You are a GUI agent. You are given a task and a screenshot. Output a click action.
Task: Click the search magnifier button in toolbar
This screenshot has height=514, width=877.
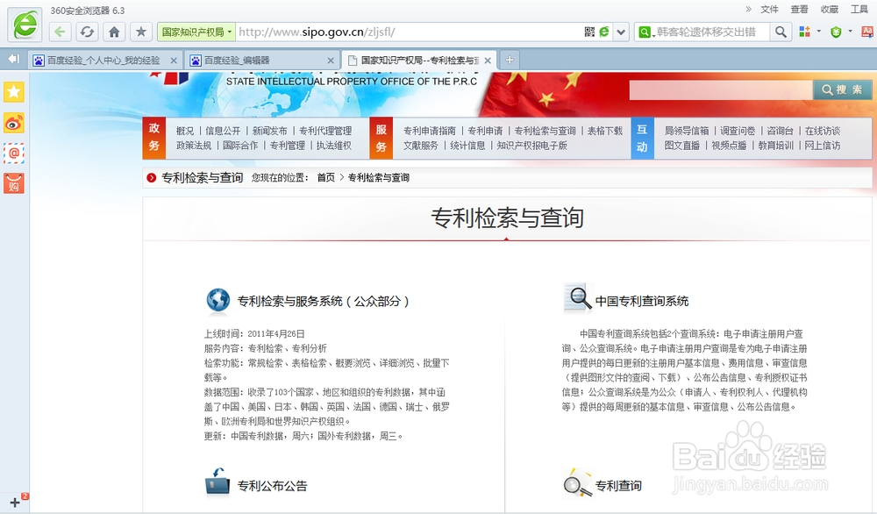(781, 32)
